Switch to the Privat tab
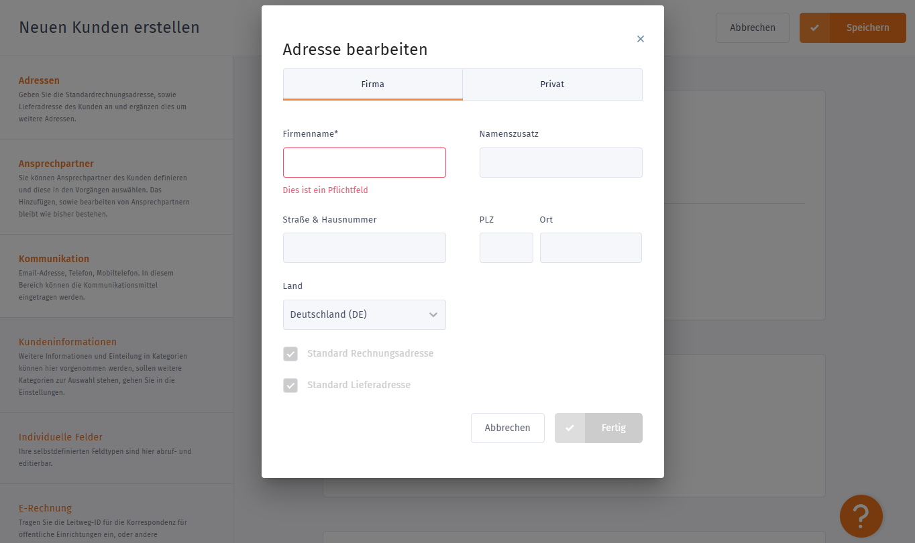The width and height of the screenshot is (915, 543). point(553,84)
